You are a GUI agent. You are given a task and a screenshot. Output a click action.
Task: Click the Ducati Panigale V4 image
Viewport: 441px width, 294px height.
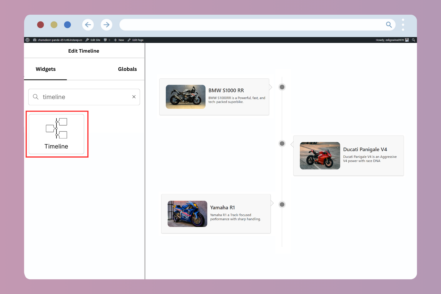point(320,156)
